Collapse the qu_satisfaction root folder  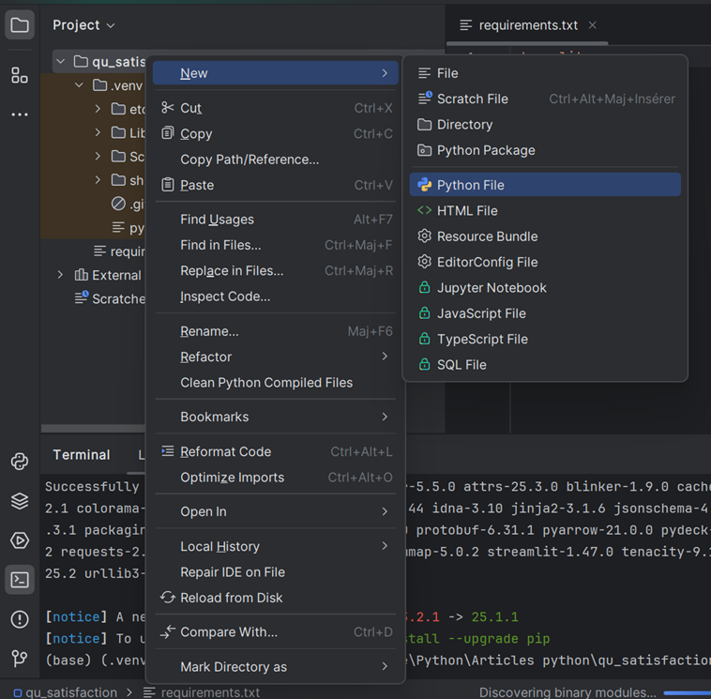pos(60,61)
